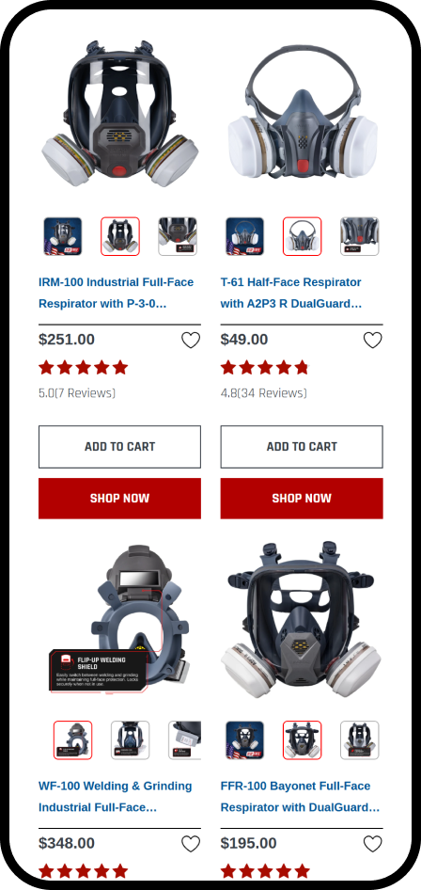Open first FFR-100 thumbnail with flag background
The image size is (421, 890).
[x=244, y=740]
